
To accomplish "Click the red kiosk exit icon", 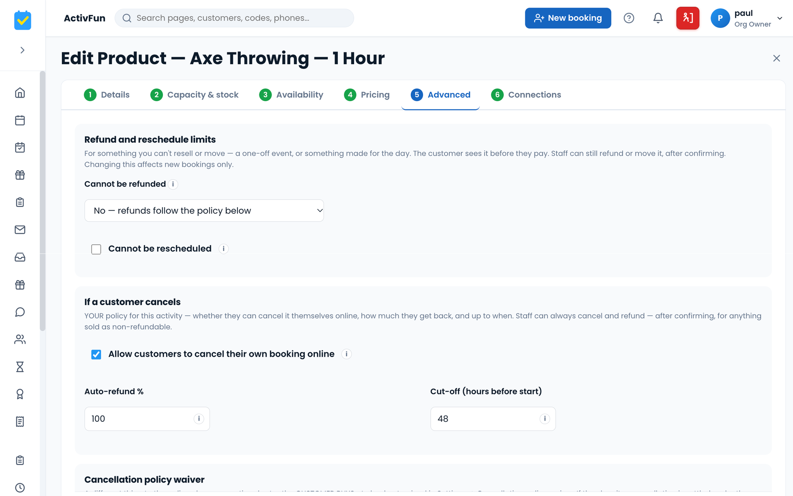I will (688, 18).
